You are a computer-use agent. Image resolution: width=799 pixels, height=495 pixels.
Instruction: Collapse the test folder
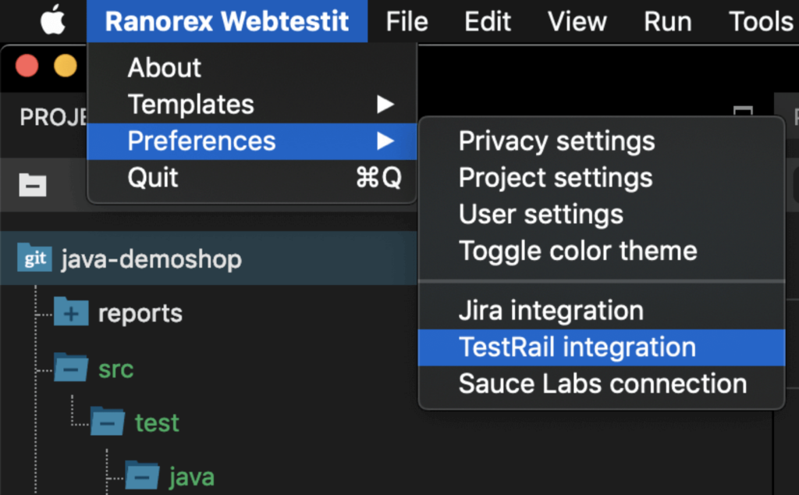click(x=107, y=421)
